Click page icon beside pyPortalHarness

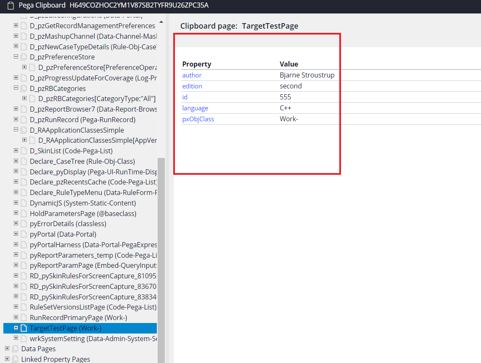(24, 245)
